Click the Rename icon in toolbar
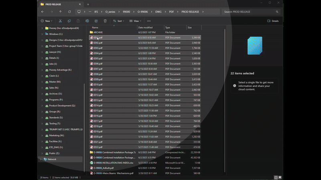The width and height of the screenshot is (321, 180). pyautogui.click(x=87, y=21)
